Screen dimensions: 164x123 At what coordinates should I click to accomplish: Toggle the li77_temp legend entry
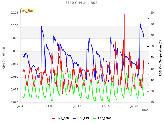click(x=102, y=118)
